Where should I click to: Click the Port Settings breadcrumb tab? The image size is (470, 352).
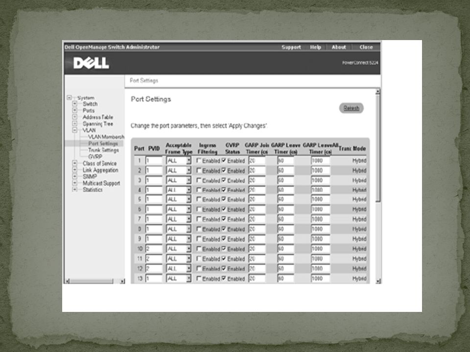coord(144,81)
